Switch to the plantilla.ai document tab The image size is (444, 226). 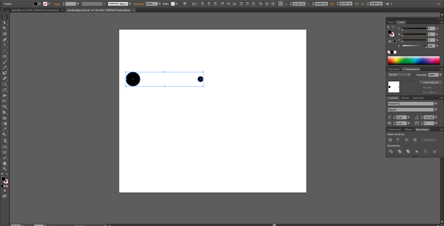(x=35, y=10)
